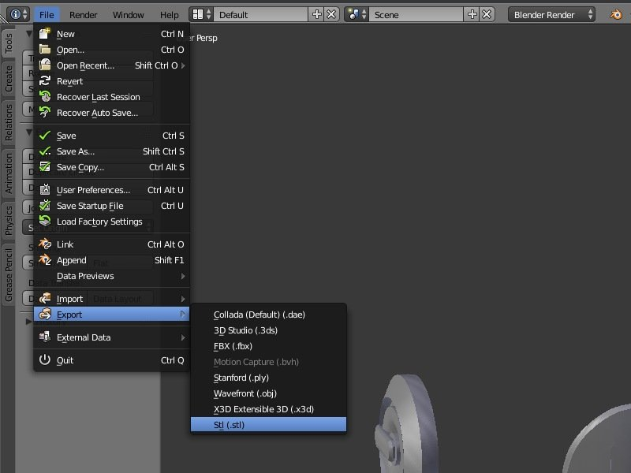Click the External Data icon
This screenshot has width=631, height=473.
[45, 337]
